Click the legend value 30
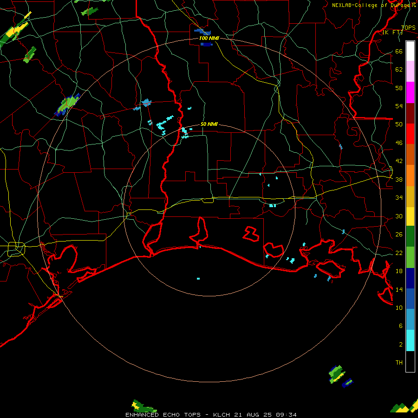This screenshot has width=418, height=418. coord(399,216)
